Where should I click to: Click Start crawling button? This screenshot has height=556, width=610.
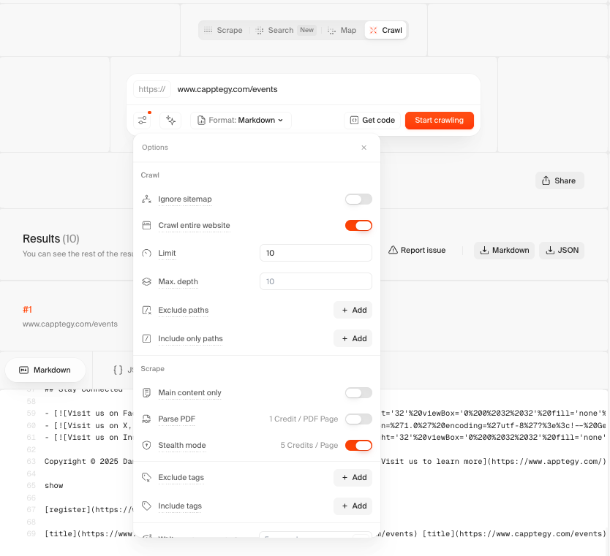click(x=440, y=120)
